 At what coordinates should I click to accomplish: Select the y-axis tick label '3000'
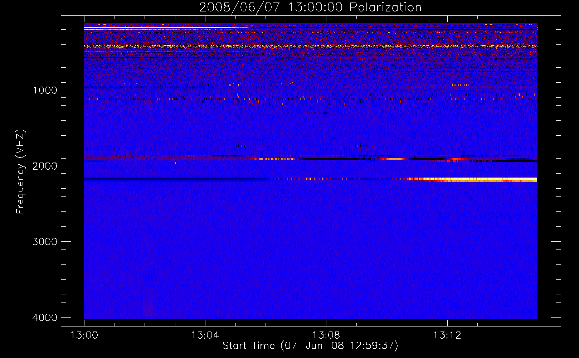(x=45, y=242)
